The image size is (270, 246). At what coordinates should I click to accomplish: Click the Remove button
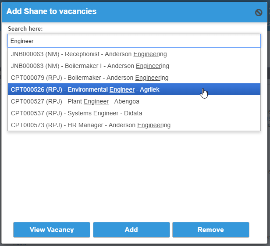(211, 230)
